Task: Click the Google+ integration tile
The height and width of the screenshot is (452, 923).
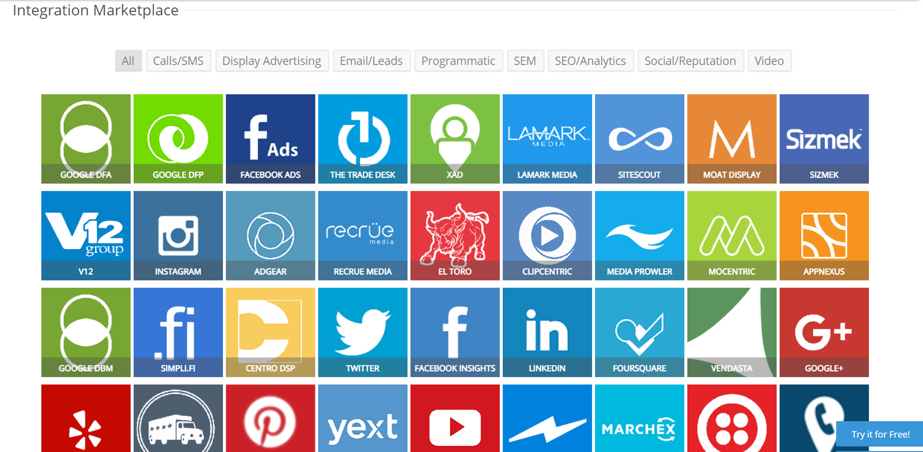Action: click(x=824, y=332)
